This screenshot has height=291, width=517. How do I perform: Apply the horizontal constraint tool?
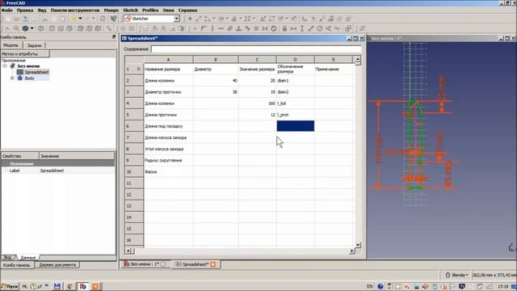click(x=221, y=29)
